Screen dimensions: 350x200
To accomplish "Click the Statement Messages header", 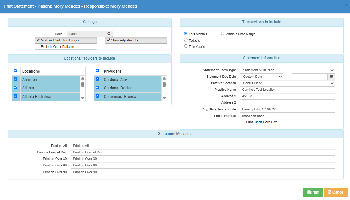I will (176, 134).
